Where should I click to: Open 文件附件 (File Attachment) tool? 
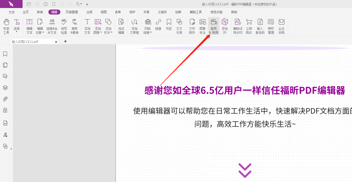click(192, 26)
